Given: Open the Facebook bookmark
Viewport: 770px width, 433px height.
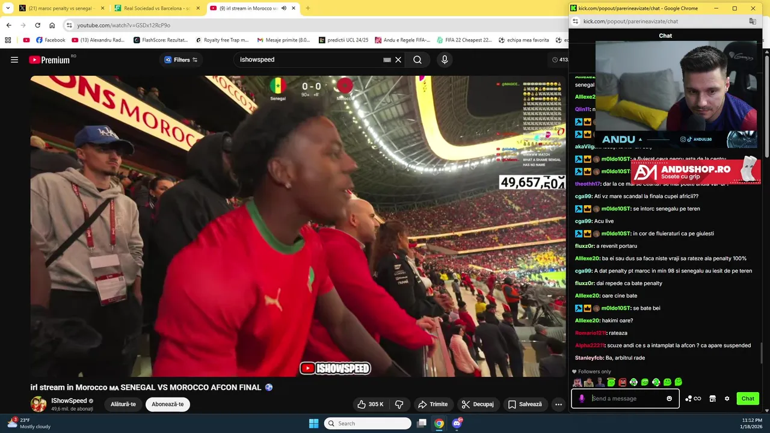Looking at the screenshot, I should point(51,40).
